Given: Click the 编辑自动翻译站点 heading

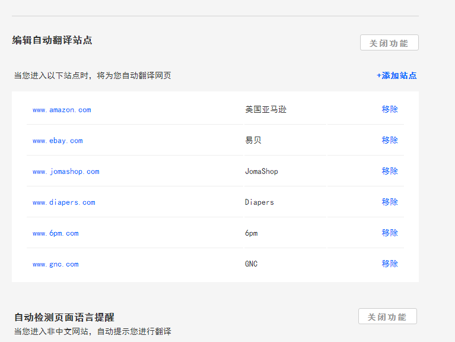Looking at the screenshot, I should [x=52, y=40].
